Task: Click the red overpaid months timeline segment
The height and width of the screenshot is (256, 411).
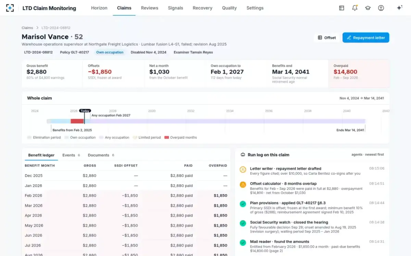Action: coord(77,121)
